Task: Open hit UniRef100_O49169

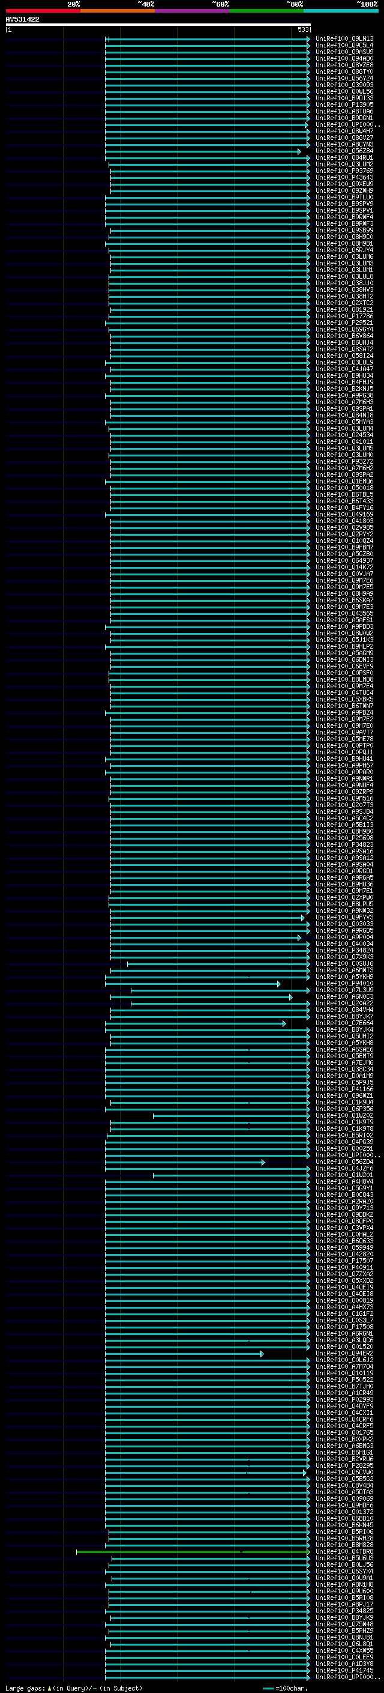Action: point(344,514)
